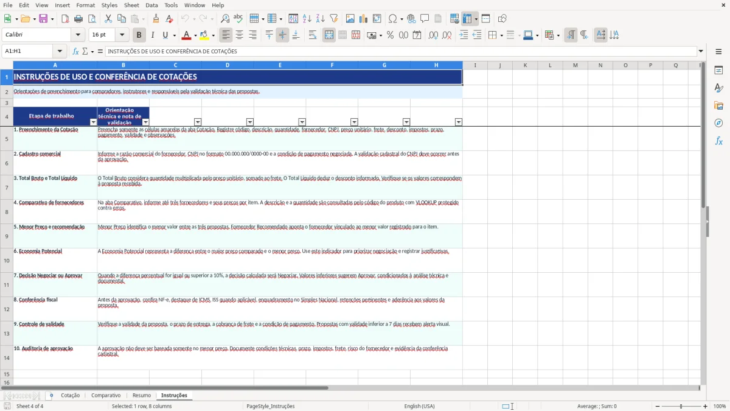Screen dimensions: 730x411
Task: Open Etapa de trabalho filter dropdown
Action: click(x=93, y=122)
